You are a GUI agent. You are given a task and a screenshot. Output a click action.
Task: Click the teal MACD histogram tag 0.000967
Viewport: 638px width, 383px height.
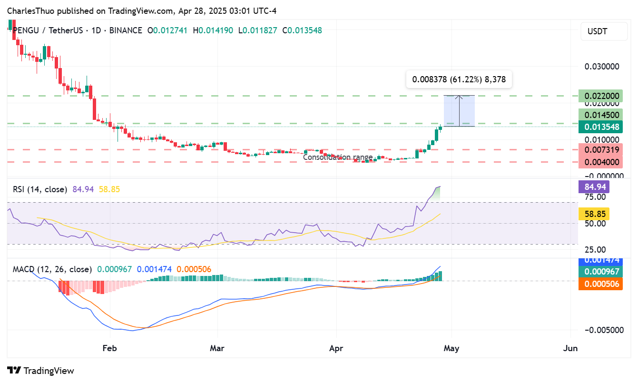600,272
